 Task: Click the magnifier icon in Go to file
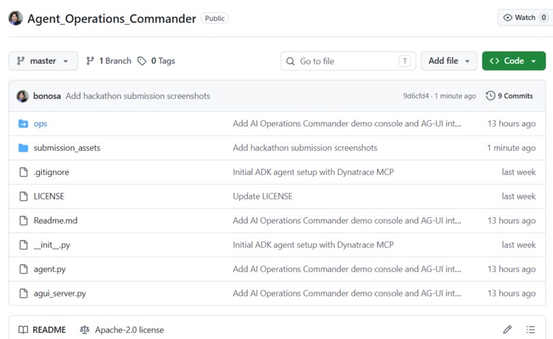click(x=290, y=61)
